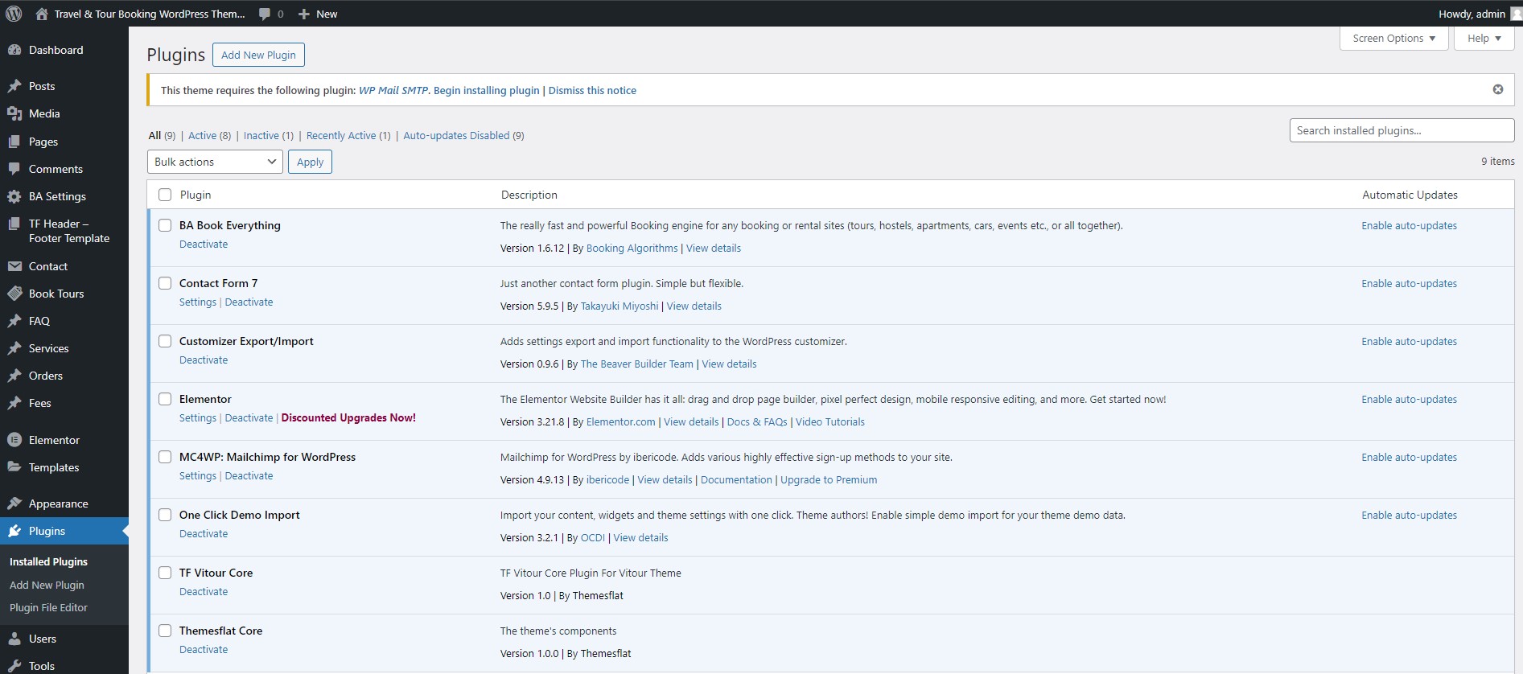
Task: Enable auto-updates for Elementor
Action: point(1409,399)
